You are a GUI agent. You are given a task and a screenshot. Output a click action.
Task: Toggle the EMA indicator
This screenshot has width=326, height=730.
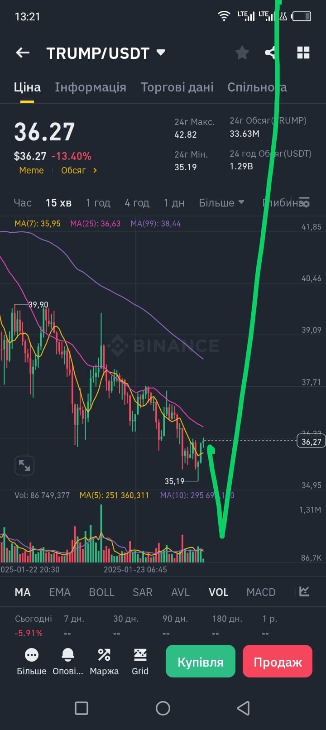click(60, 592)
